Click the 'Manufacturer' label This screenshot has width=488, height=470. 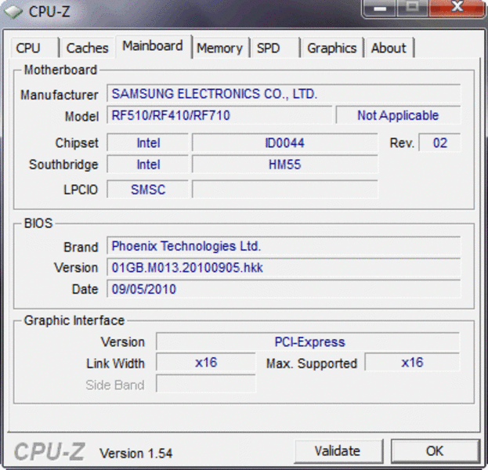pos(59,95)
